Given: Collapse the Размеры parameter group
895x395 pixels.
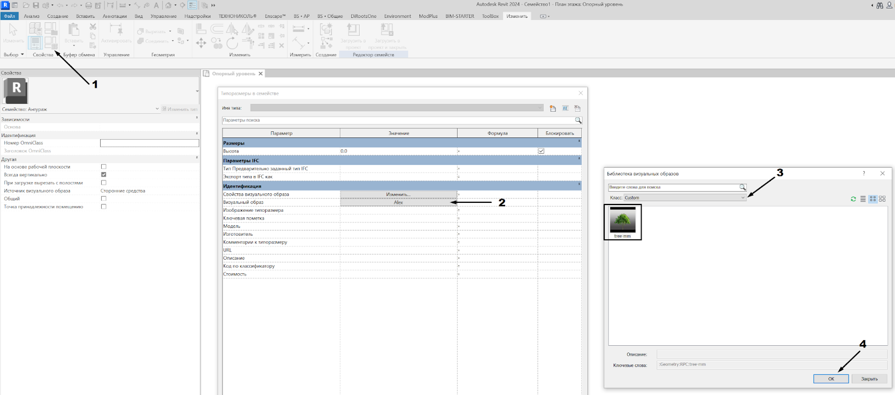Looking at the screenshot, I should click(x=579, y=142).
